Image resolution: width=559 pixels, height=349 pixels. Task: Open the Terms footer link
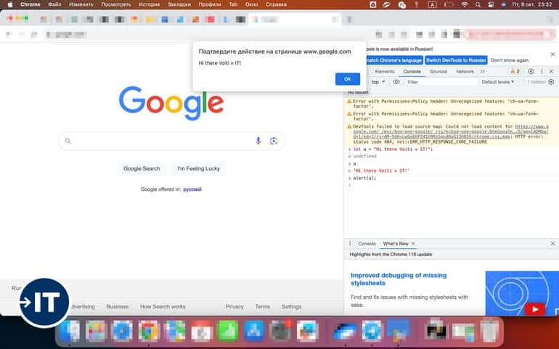262,307
